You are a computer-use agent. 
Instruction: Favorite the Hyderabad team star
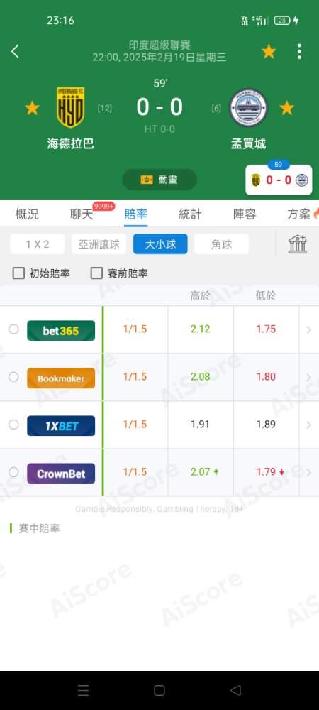point(32,108)
